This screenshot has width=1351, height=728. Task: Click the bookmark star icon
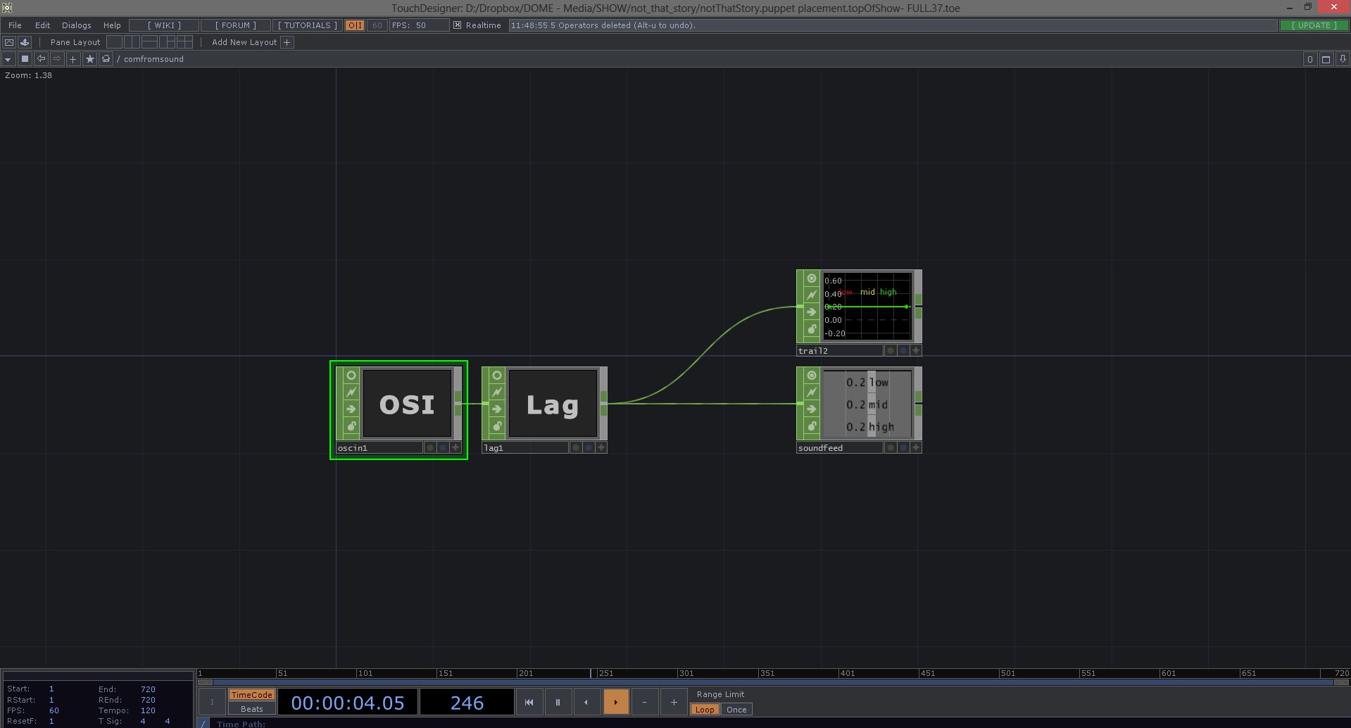[x=89, y=59]
